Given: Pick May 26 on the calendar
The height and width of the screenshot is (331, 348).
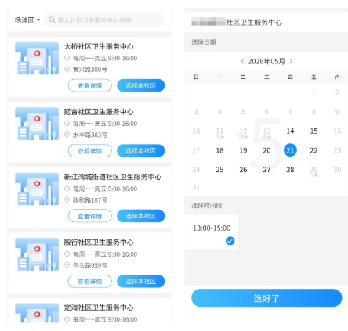Looking at the screenshot, I should (243, 170).
